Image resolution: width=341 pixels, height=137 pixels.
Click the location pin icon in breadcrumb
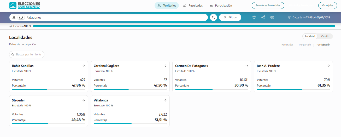pos(14,18)
